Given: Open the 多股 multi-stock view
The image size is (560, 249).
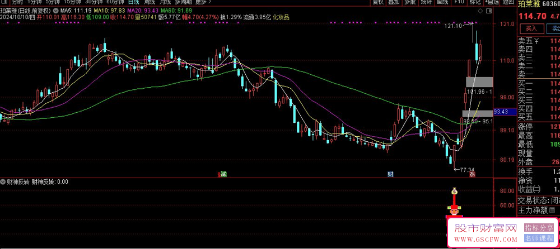Looking at the screenshot, I should [x=410, y=2].
